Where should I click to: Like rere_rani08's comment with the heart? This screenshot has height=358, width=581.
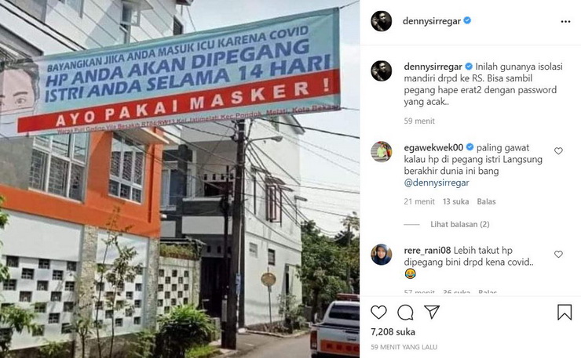(x=558, y=254)
